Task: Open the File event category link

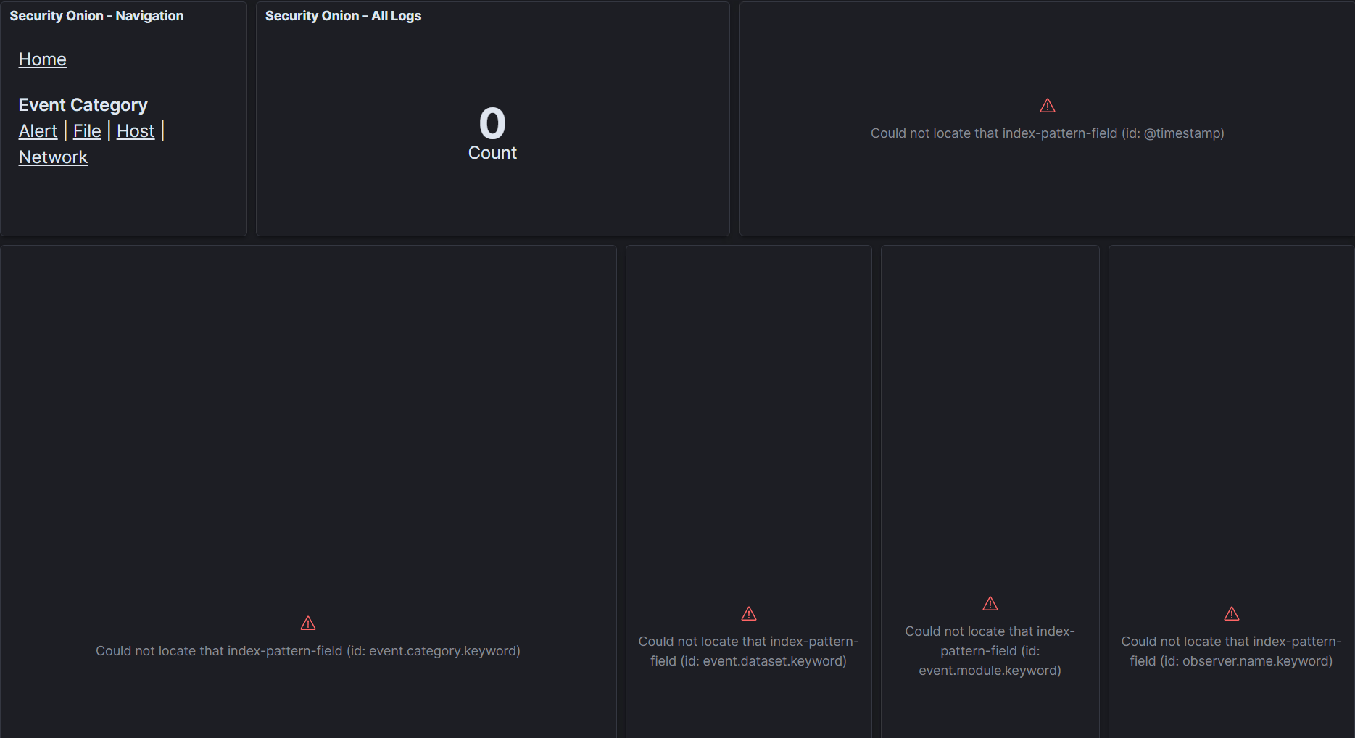Action: click(x=87, y=131)
